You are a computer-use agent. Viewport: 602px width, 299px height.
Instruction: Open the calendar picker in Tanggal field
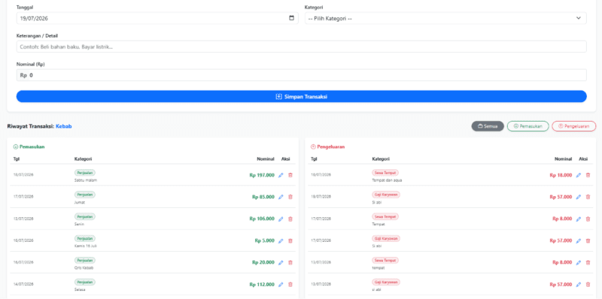pyautogui.click(x=291, y=18)
